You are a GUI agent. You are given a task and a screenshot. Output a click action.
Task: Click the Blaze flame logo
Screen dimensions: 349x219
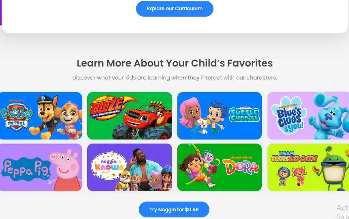pyautogui.click(x=111, y=107)
